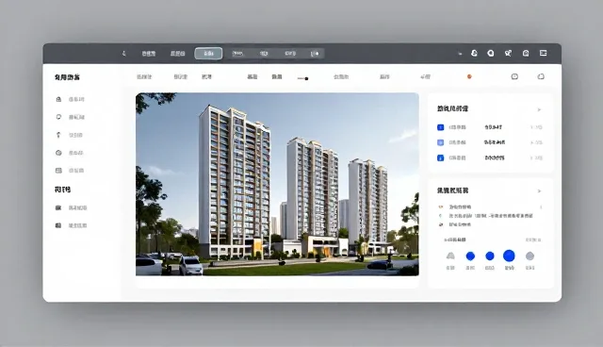This screenshot has width=603, height=347.
Task: Click the teal icon in the lower panel's second row
Action: coord(441,216)
